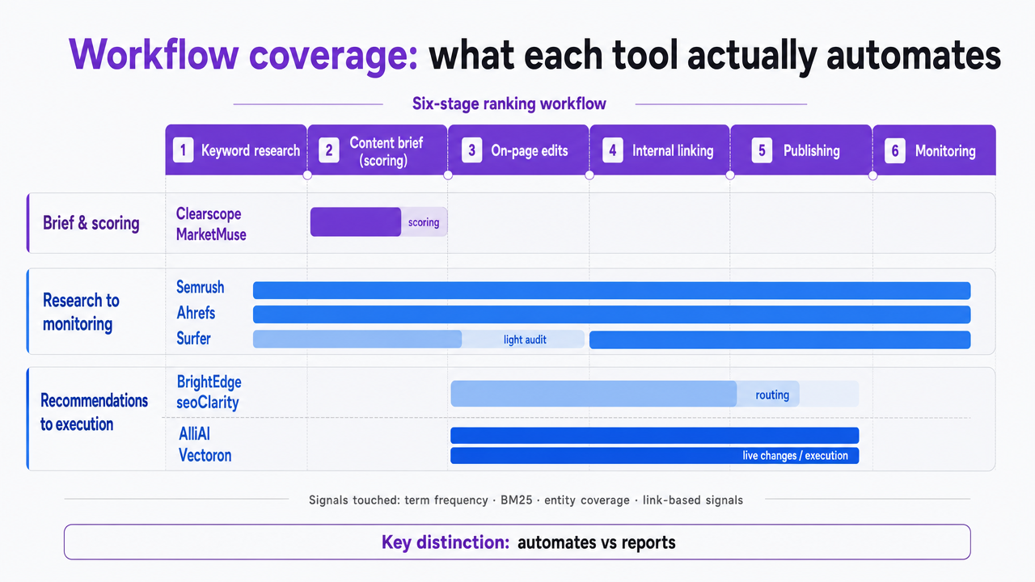The height and width of the screenshot is (582, 1035).
Task: Click the Semrush coverage bar
Action: click(x=611, y=290)
